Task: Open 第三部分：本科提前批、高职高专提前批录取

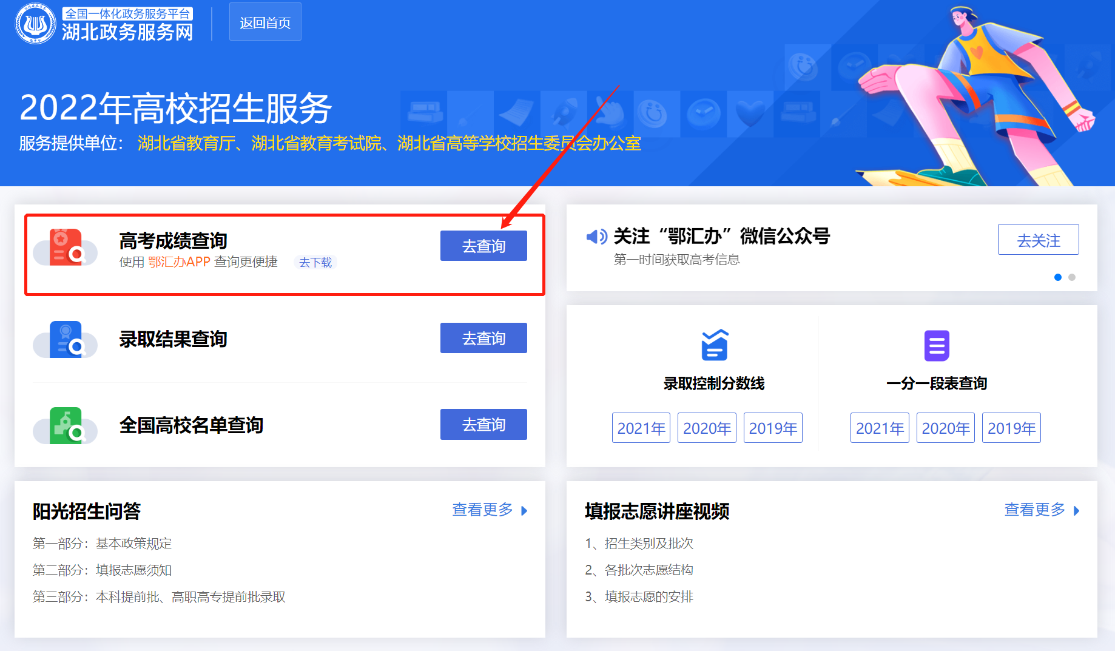Action: 159,597
